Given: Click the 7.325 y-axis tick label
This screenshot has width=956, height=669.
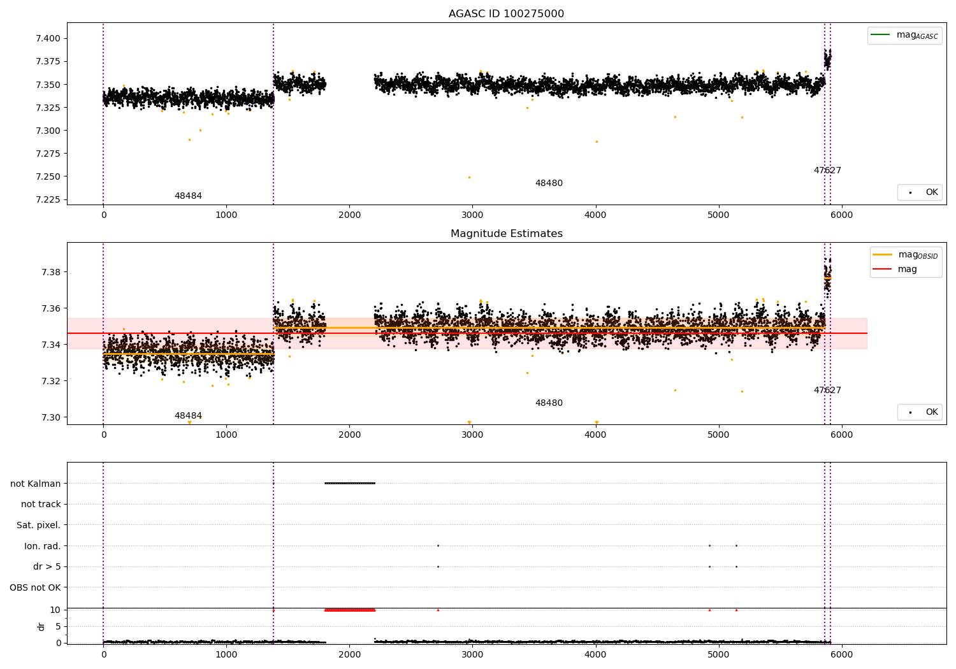Looking at the screenshot, I should (x=48, y=108).
